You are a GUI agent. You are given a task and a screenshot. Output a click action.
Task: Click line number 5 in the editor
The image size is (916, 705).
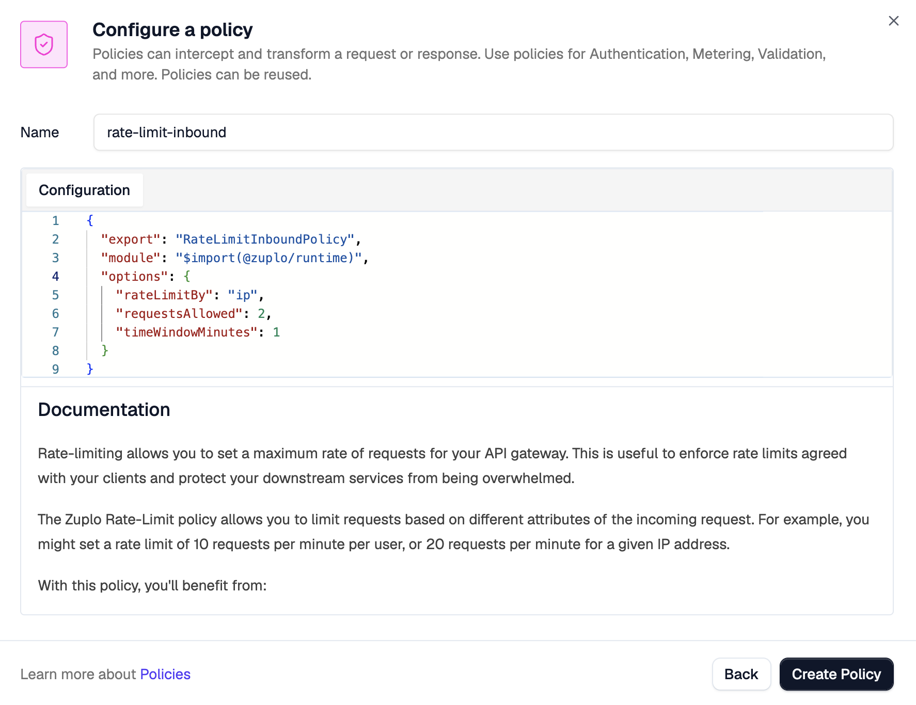click(x=55, y=295)
